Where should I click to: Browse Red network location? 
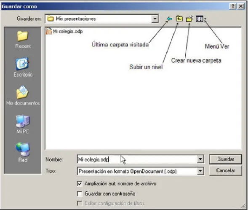click(x=23, y=152)
